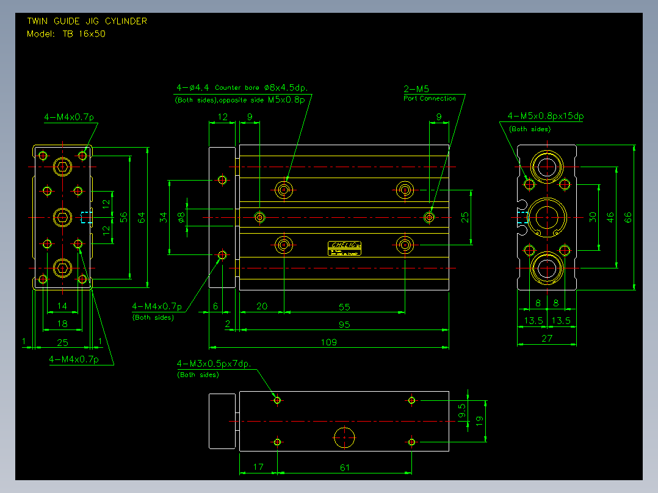Click the 'TWIN GUIDE JIG CYLINDER' title text
This screenshot has width=658, height=493.
tap(87, 21)
